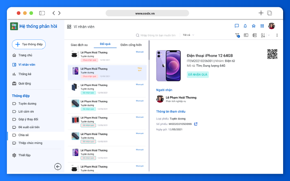Focus the 'Nhập thông tin bạn muốn tìm' search field
Image resolution: width=290 pixels, height=181 pixels.
click(158, 35)
